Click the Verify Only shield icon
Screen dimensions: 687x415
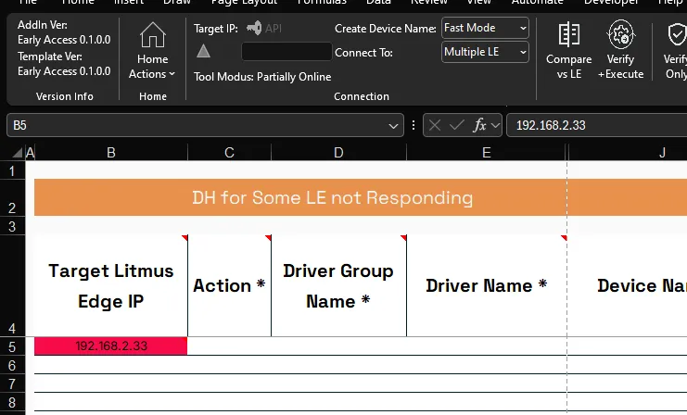click(678, 34)
